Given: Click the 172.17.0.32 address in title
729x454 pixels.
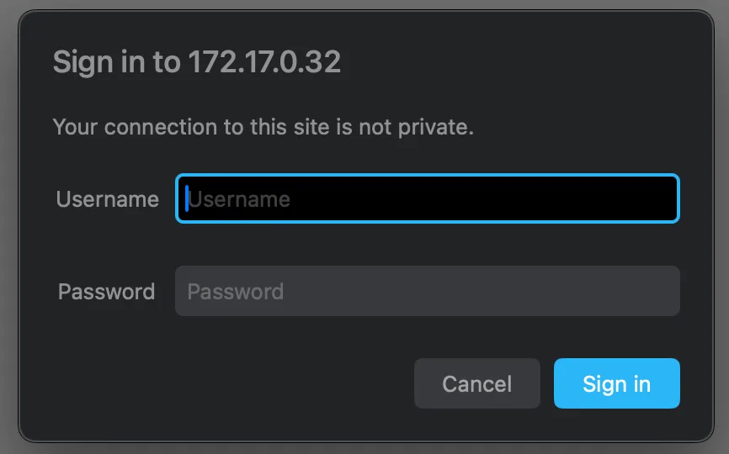Looking at the screenshot, I should click(264, 61).
